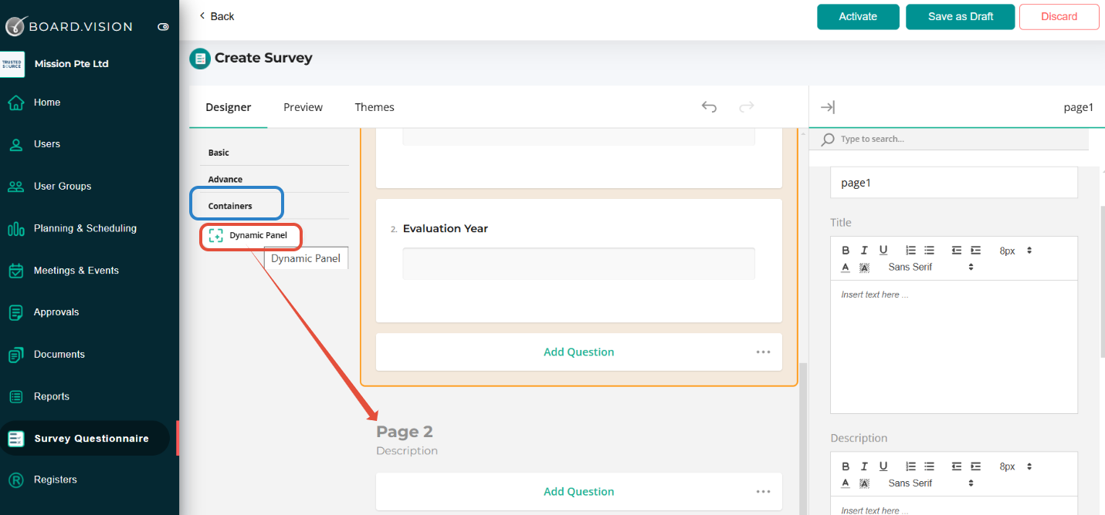Click the search magnifier icon
The image size is (1105, 515).
(828, 140)
